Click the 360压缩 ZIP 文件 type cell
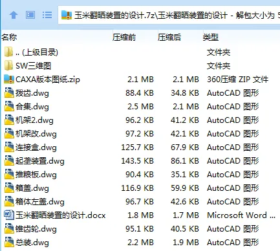 click(x=238, y=80)
